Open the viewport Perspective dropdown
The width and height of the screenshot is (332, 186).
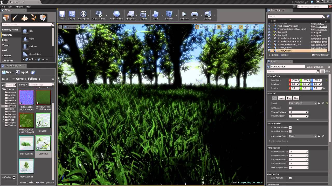(71, 27)
